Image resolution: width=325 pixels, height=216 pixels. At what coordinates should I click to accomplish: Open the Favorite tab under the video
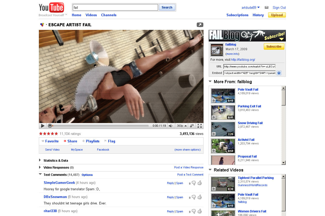click(50, 141)
